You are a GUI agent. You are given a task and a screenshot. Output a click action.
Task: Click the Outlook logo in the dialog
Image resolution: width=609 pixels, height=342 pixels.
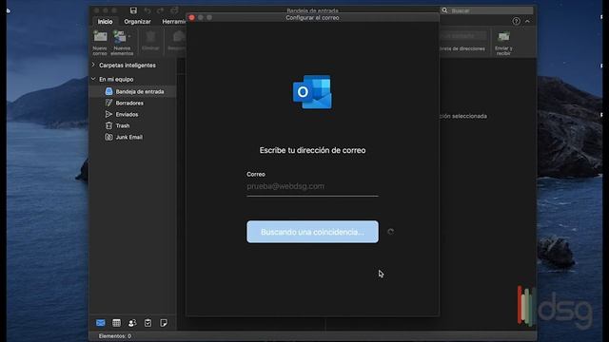click(312, 92)
